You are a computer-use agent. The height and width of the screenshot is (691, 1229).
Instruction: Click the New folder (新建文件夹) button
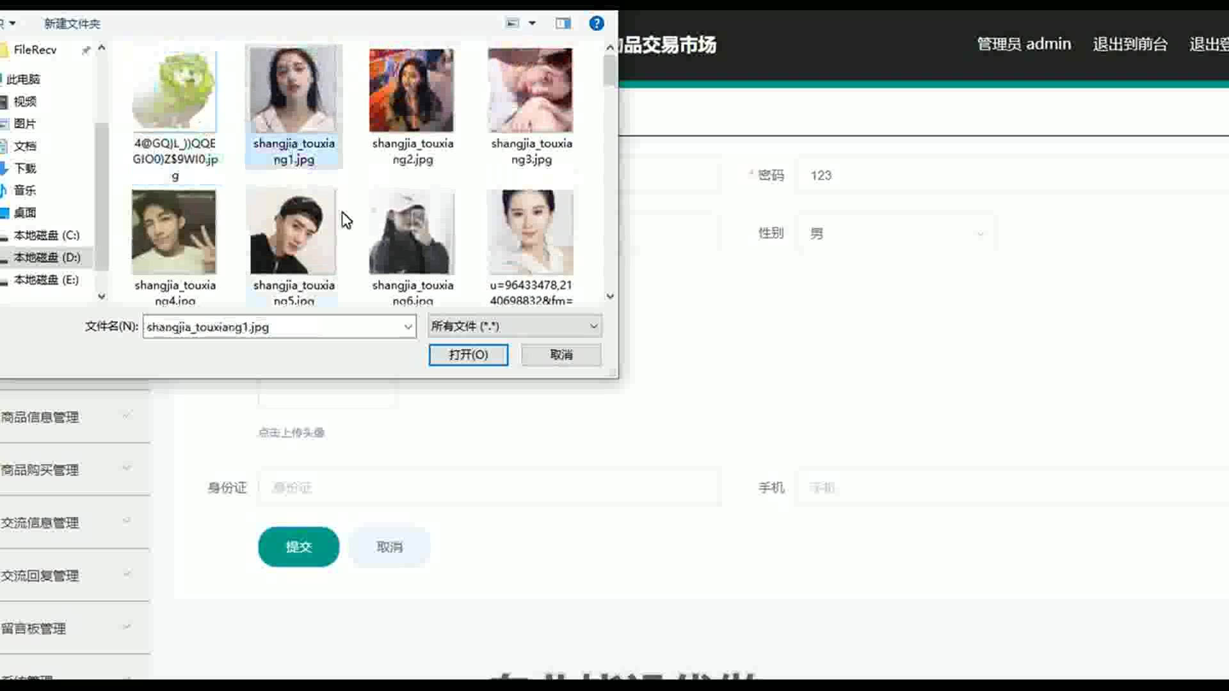click(72, 24)
